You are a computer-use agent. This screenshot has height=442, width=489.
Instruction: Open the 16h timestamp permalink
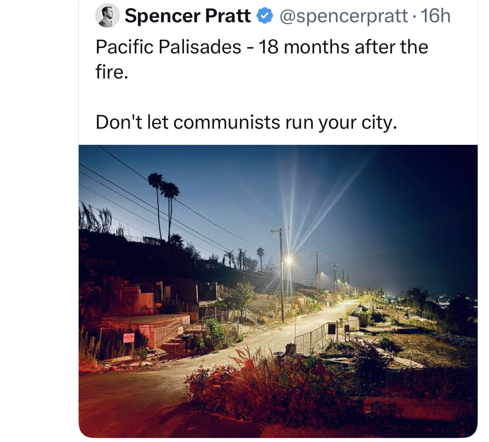[435, 16]
